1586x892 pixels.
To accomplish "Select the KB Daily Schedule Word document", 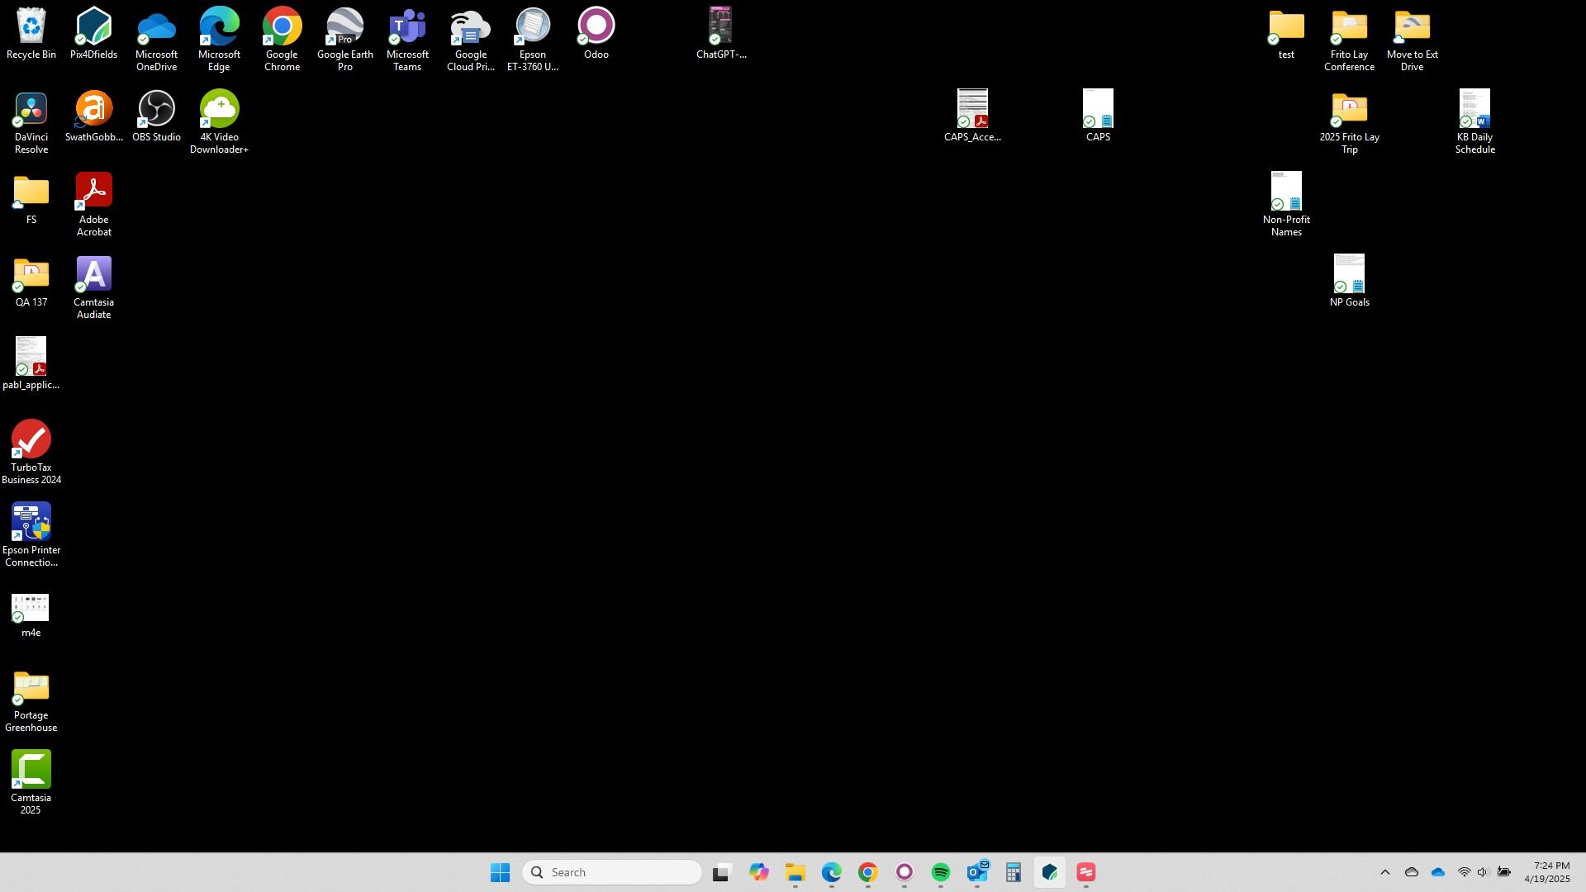I will click(1474, 110).
